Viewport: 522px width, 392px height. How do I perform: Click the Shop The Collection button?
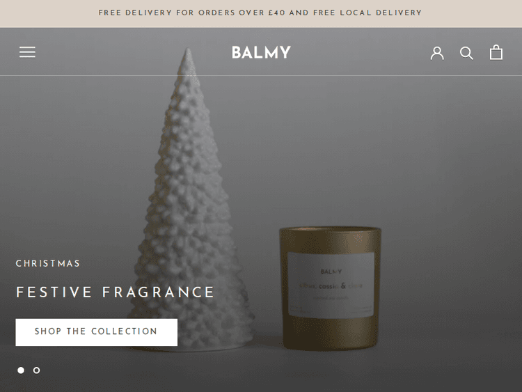96,332
